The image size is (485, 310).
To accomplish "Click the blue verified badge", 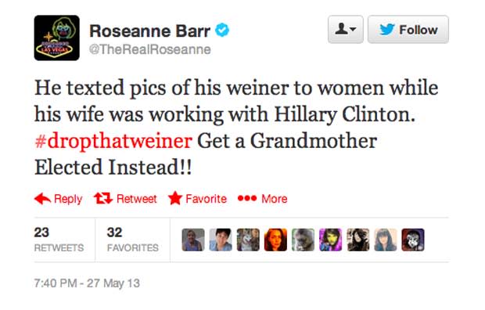I will pyautogui.click(x=222, y=31).
